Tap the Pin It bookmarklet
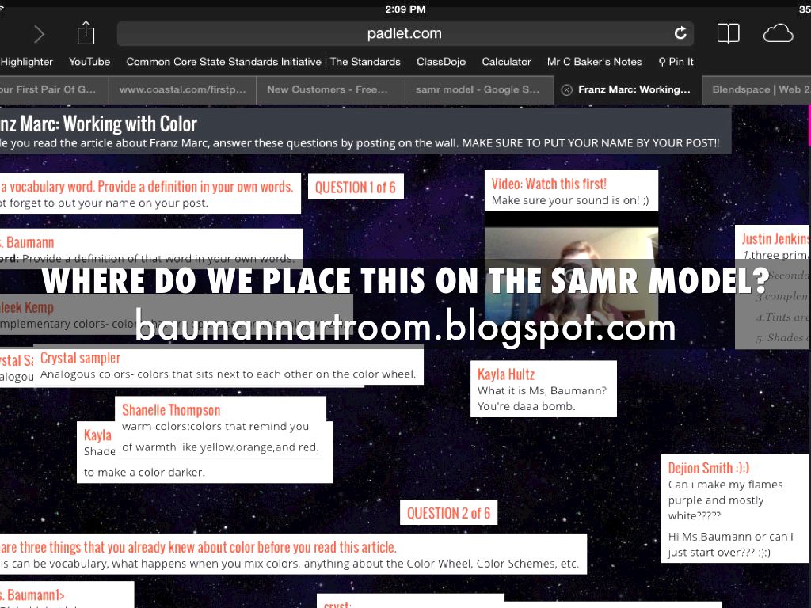Viewport: 811px width, 608px height. coord(676,62)
